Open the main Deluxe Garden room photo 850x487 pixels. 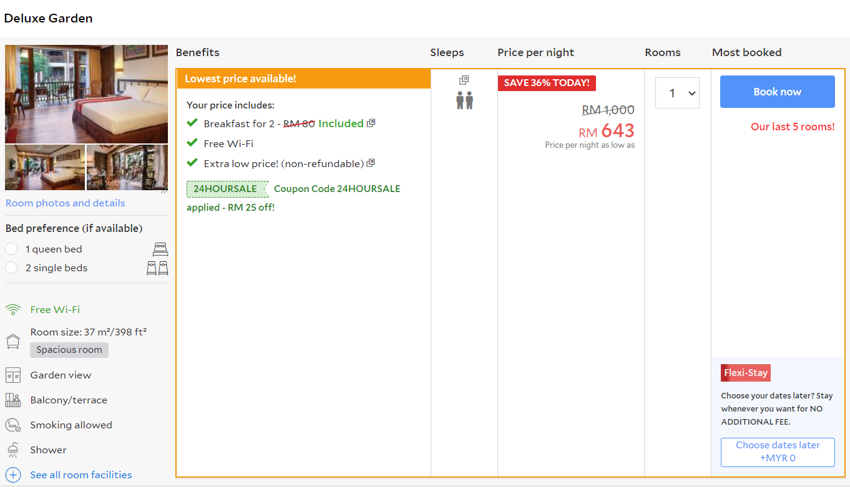[x=86, y=94]
